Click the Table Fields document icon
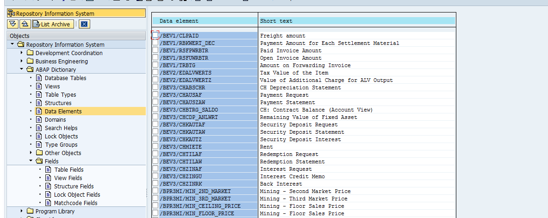The image size is (548, 218). [x=48, y=170]
